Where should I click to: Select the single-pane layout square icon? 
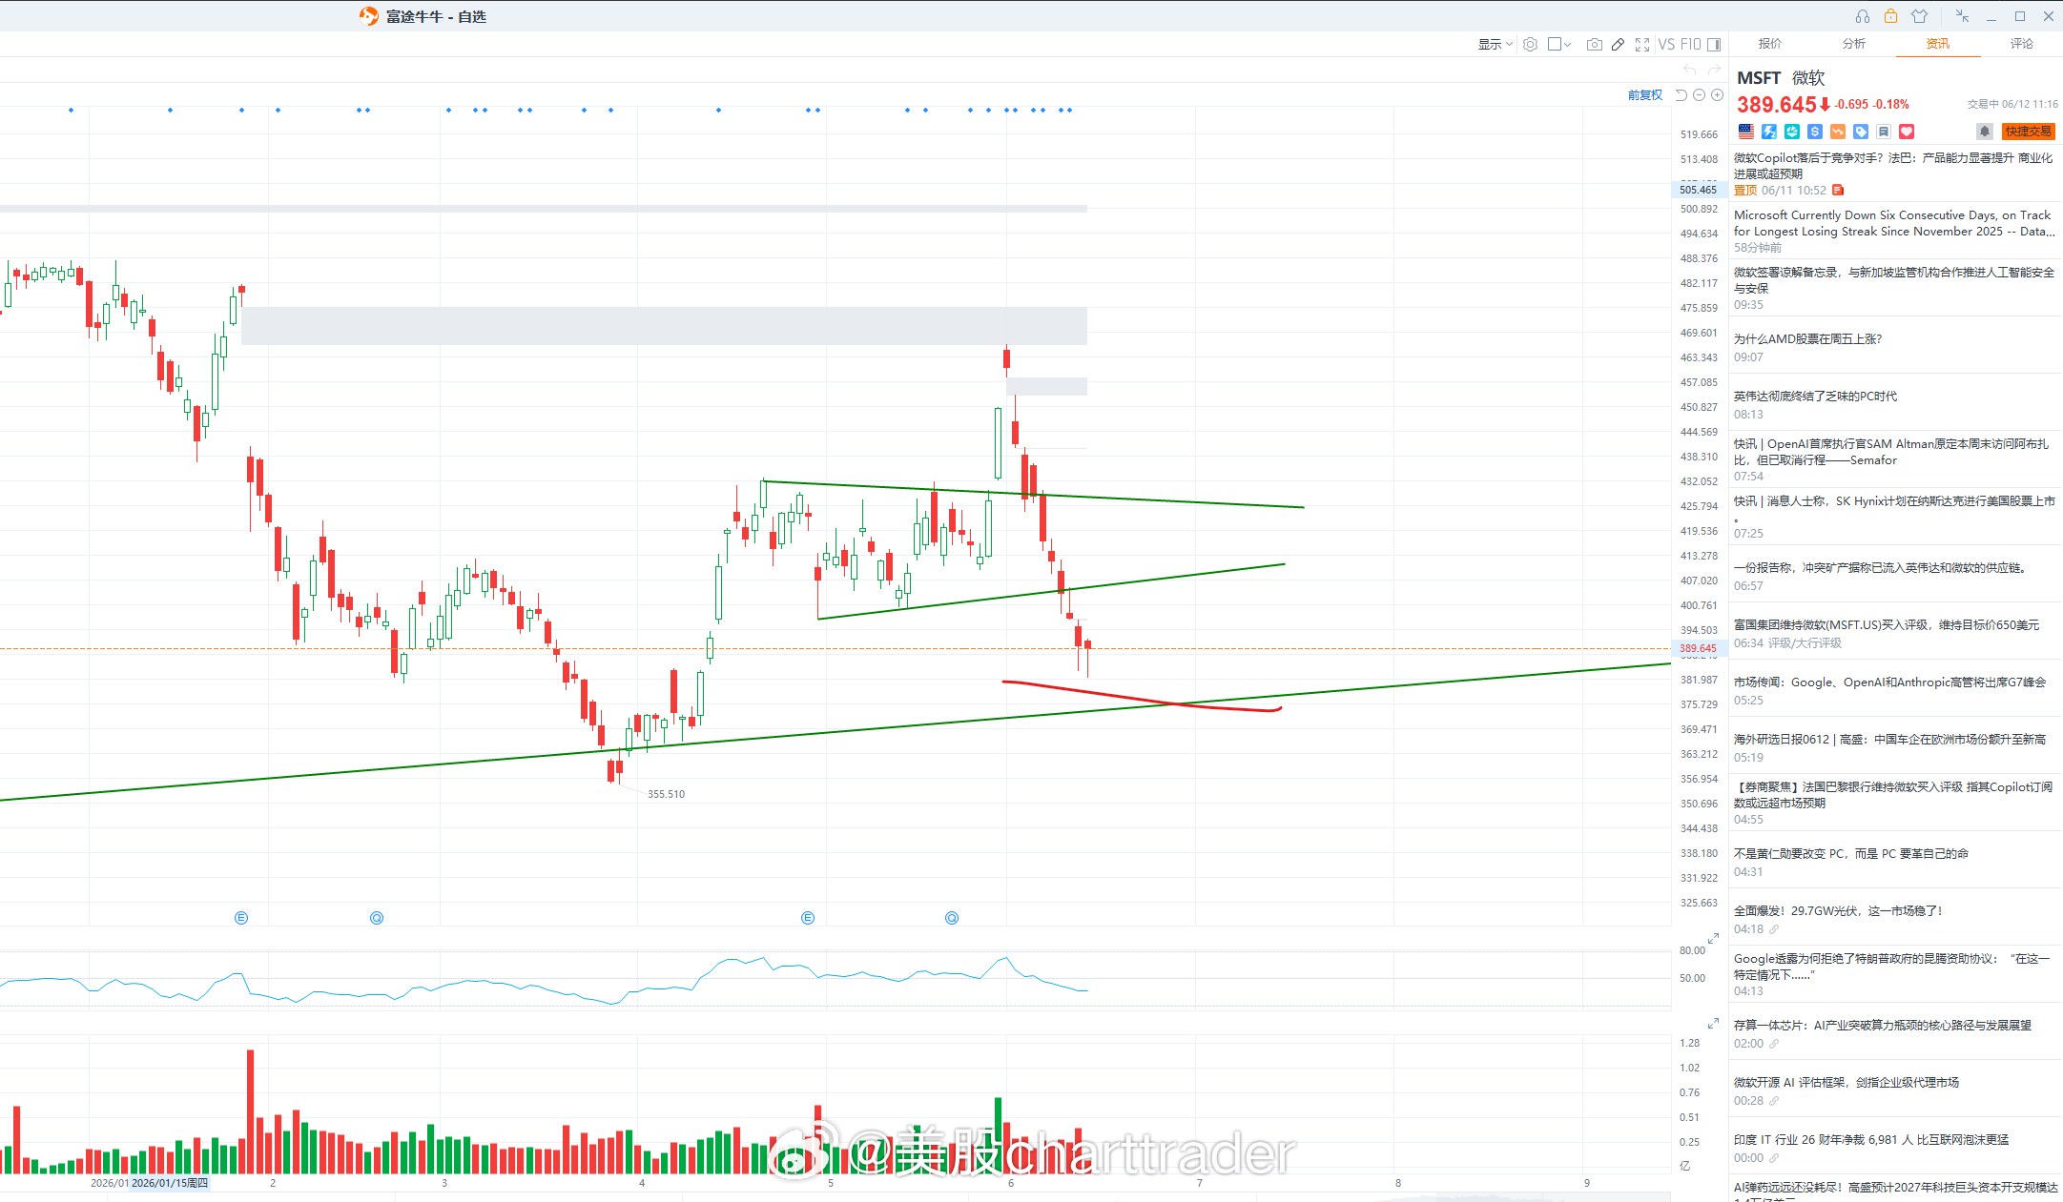coord(1555,44)
